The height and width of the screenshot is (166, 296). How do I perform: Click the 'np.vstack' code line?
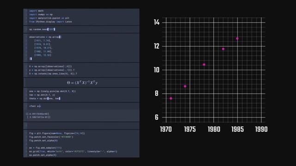(x=53, y=74)
